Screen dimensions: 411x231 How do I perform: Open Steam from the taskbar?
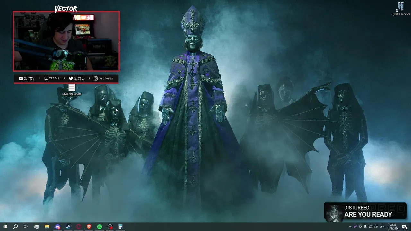(68, 227)
